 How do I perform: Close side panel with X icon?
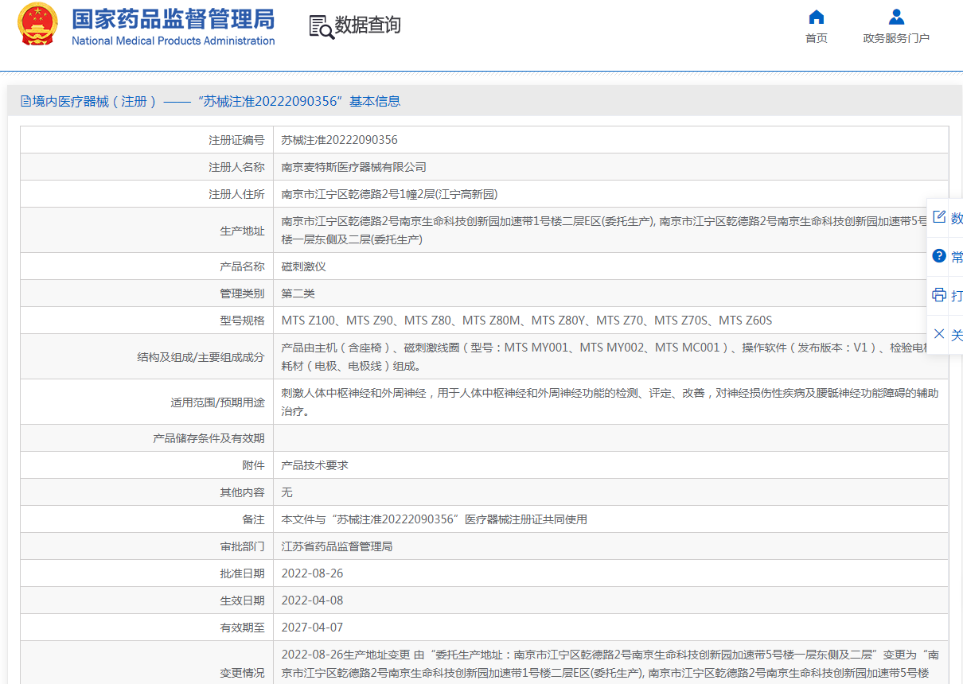pyautogui.click(x=939, y=334)
